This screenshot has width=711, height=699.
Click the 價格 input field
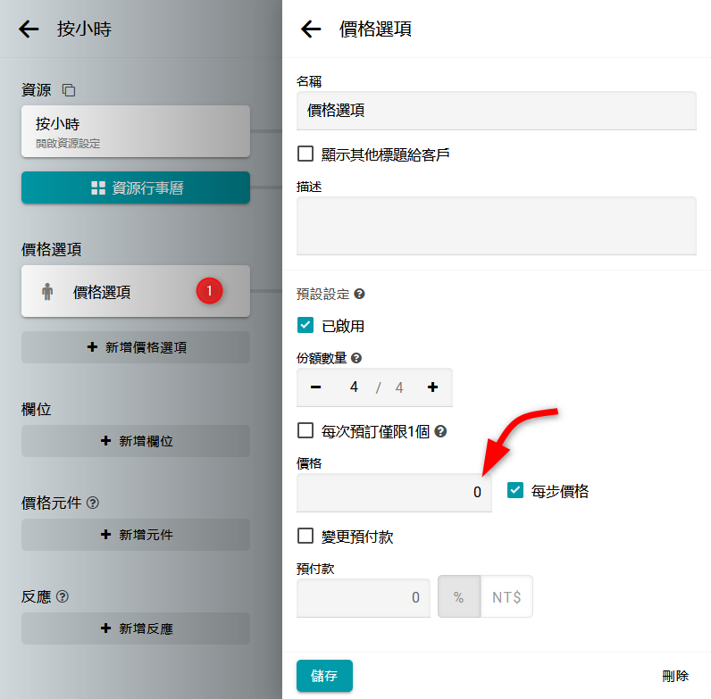[x=394, y=492]
